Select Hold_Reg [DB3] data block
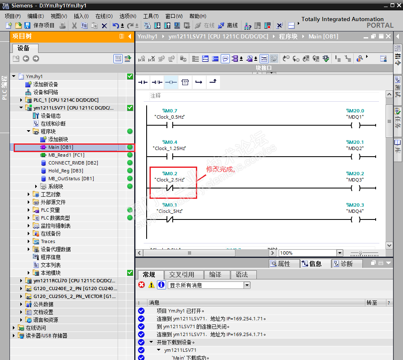Viewport: 403px width, 360px height. [65, 171]
